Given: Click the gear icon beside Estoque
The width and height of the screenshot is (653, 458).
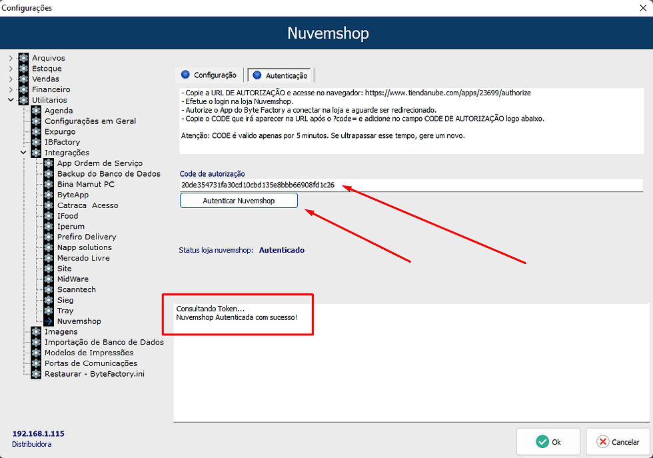Looking at the screenshot, I should pyautogui.click(x=24, y=69).
